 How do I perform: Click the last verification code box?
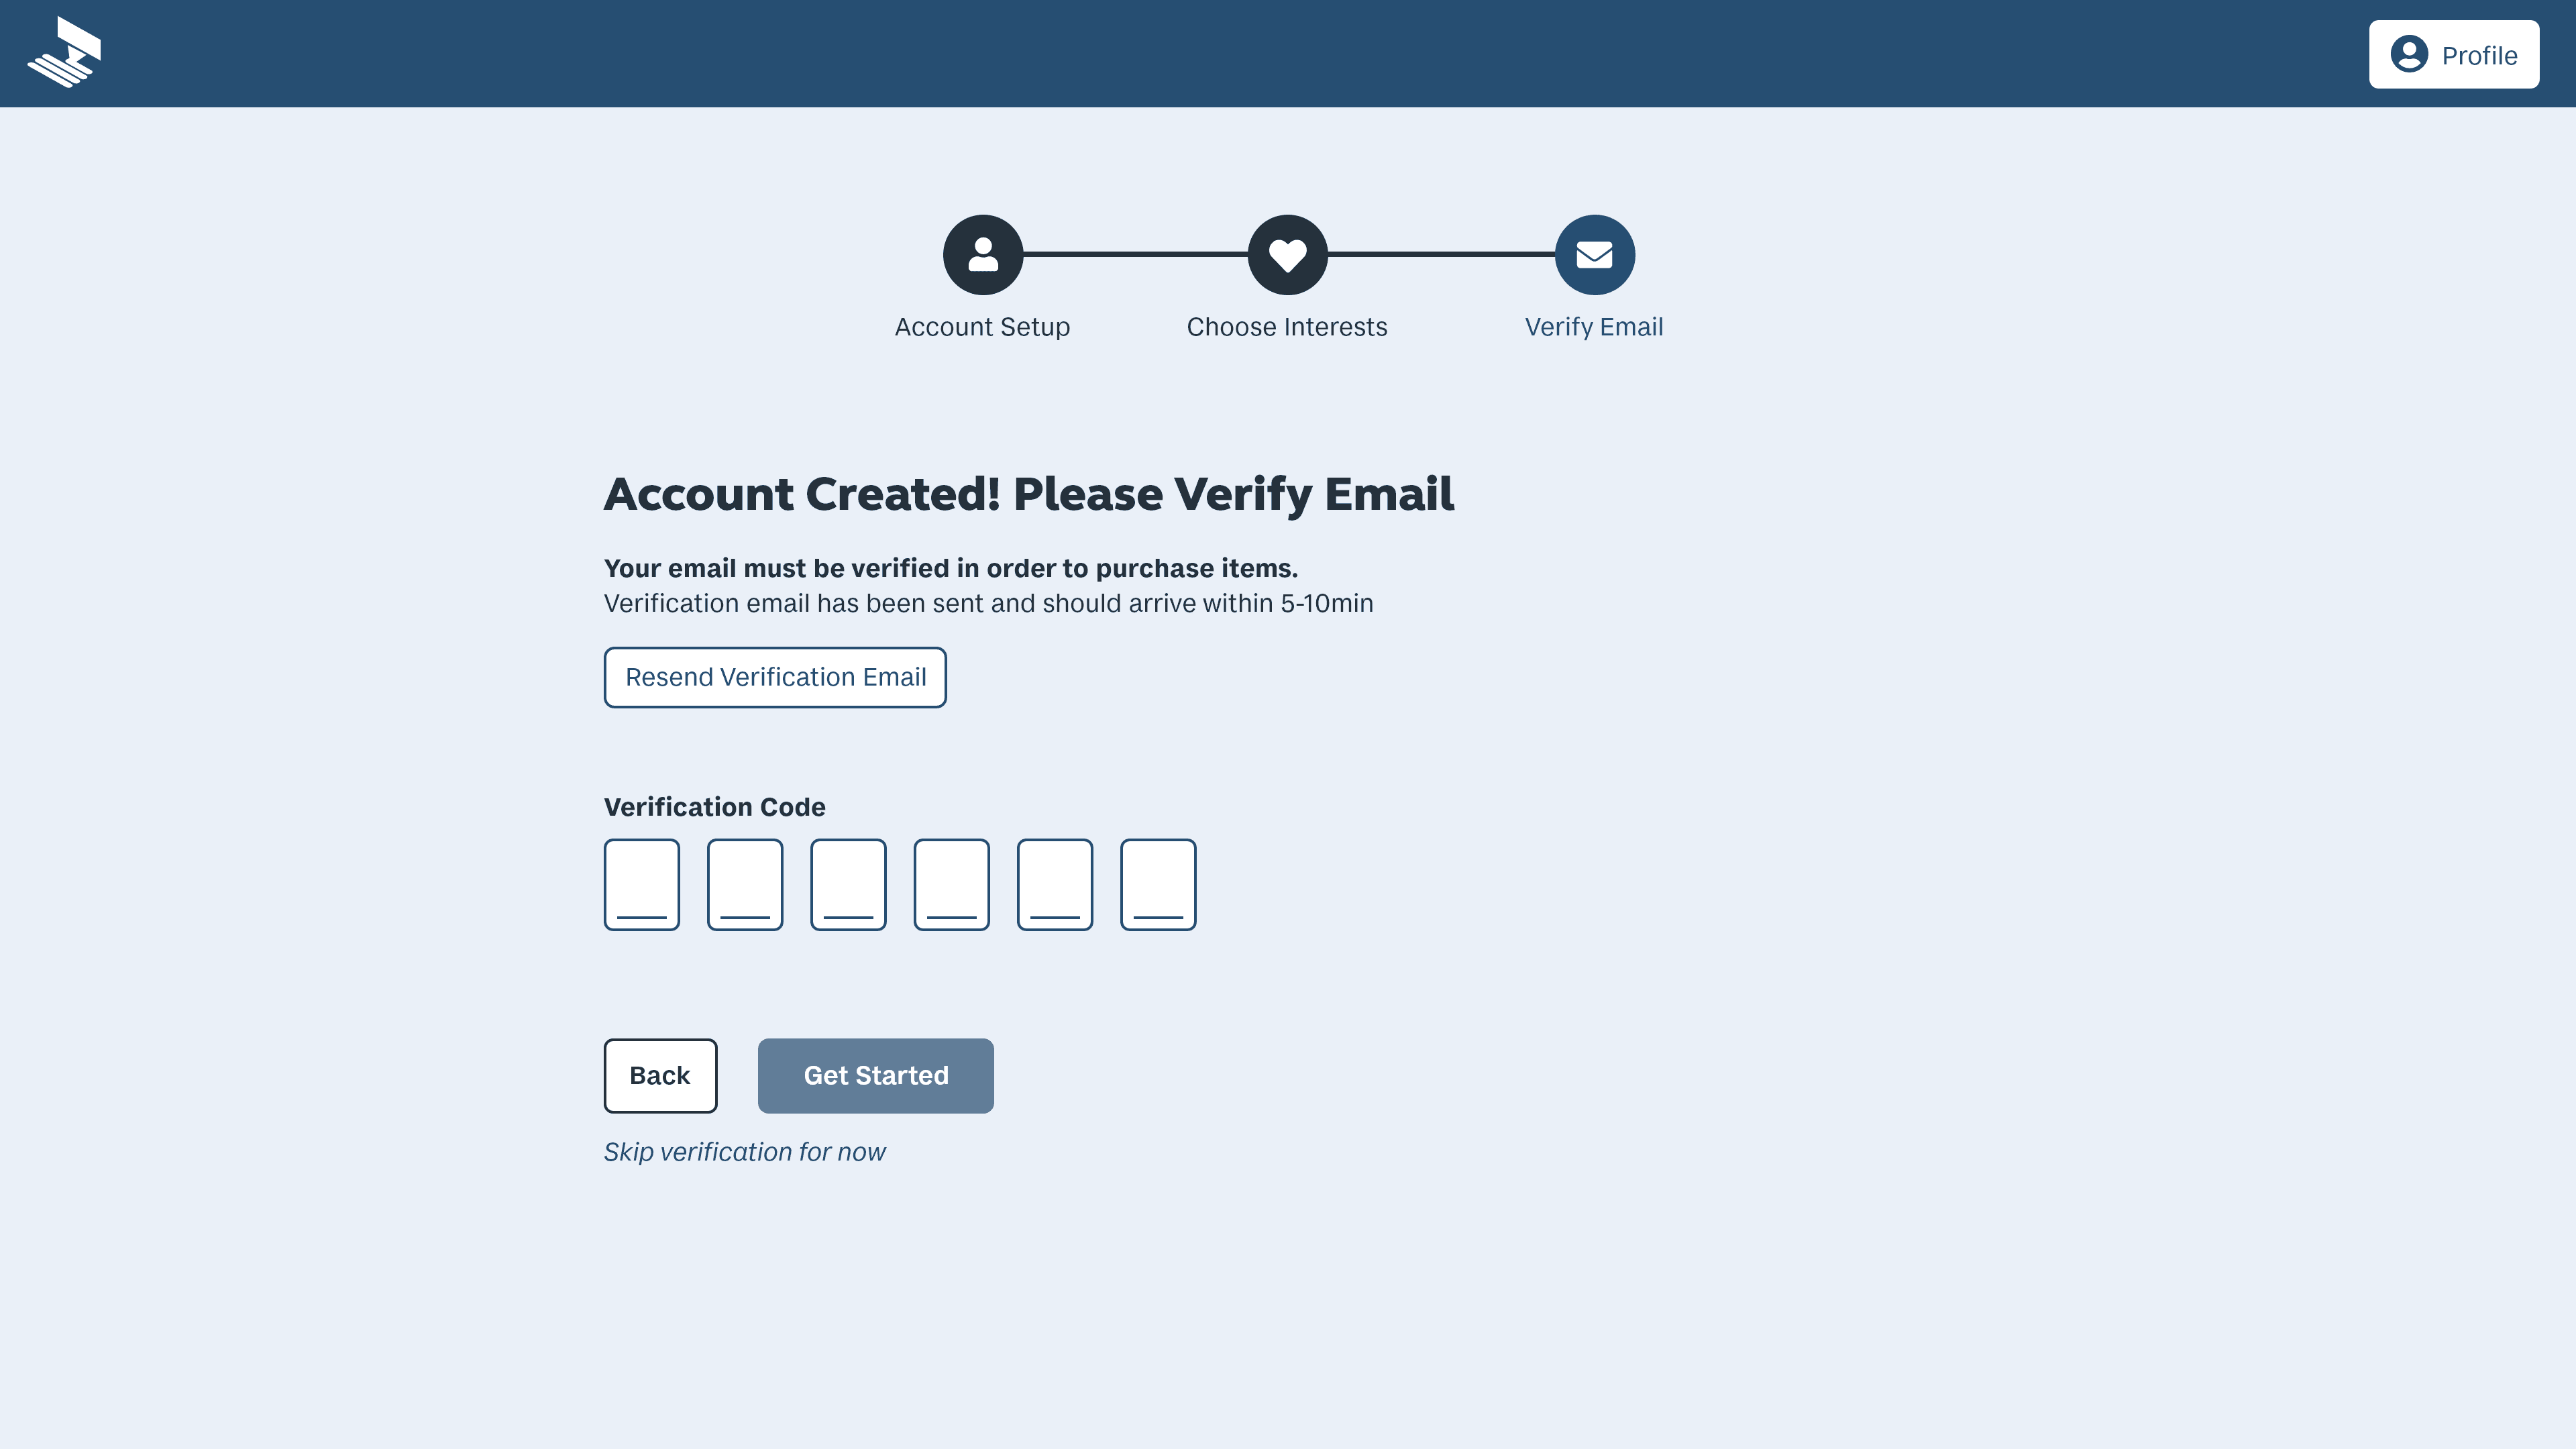[x=1158, y=884]
